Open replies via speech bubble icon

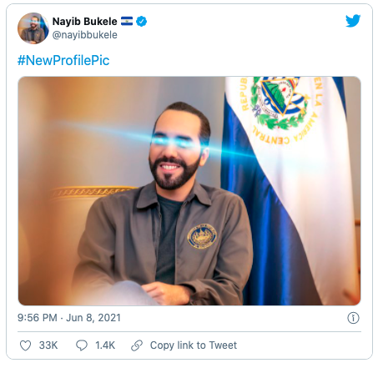pos(82,345)
